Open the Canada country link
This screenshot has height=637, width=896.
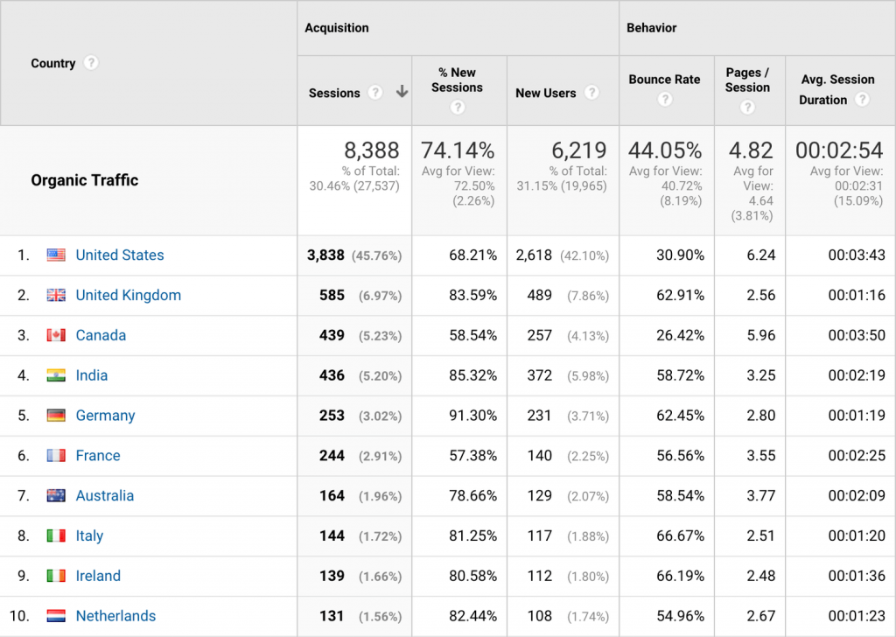[x=101, y=335]
